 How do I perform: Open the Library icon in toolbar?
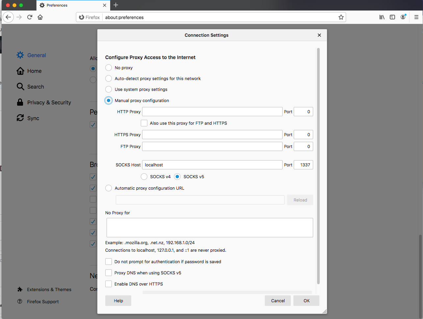382,17
